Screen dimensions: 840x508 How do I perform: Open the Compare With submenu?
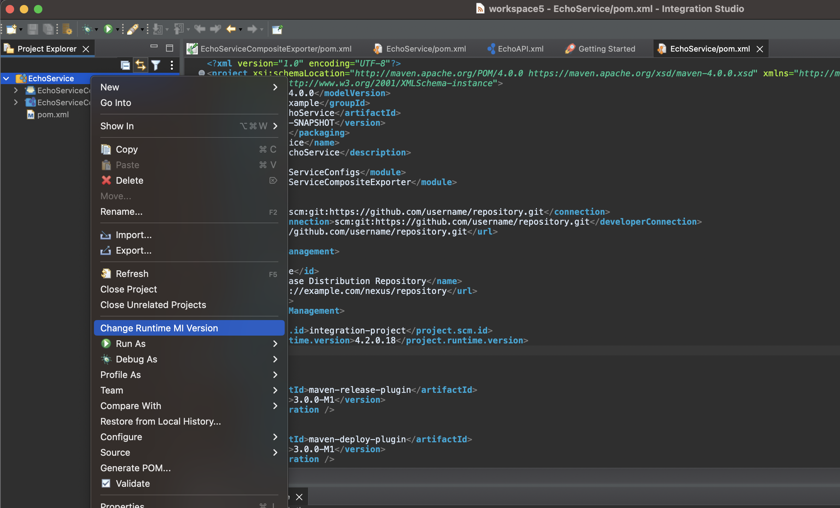189,406
